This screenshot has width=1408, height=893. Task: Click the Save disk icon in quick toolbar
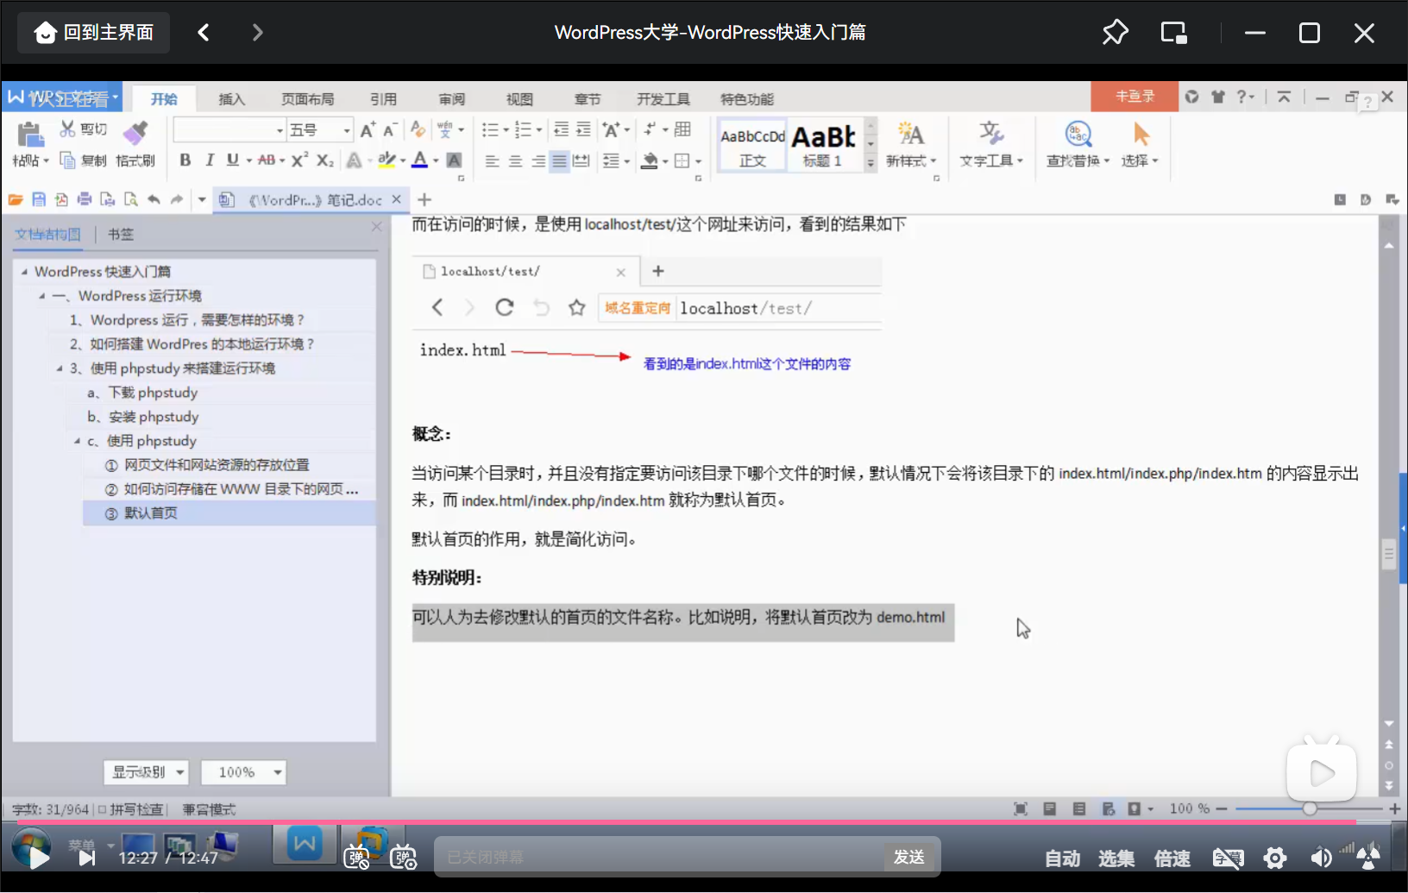point(39,200)
